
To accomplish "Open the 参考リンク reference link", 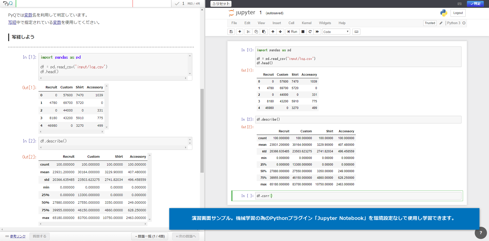I will coord(18,236).
